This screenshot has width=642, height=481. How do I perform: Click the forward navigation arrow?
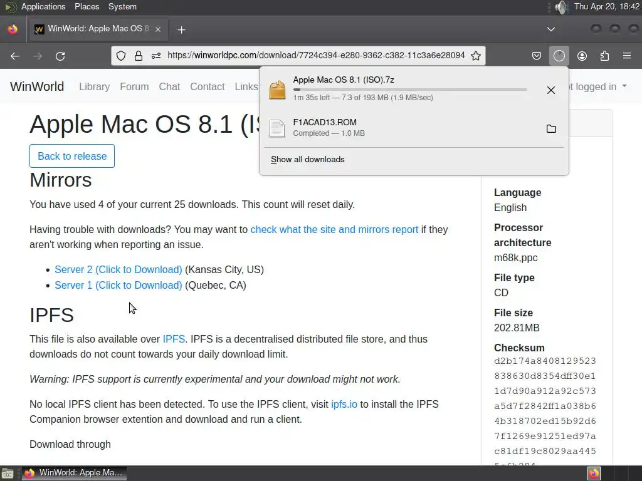point(38,56)
